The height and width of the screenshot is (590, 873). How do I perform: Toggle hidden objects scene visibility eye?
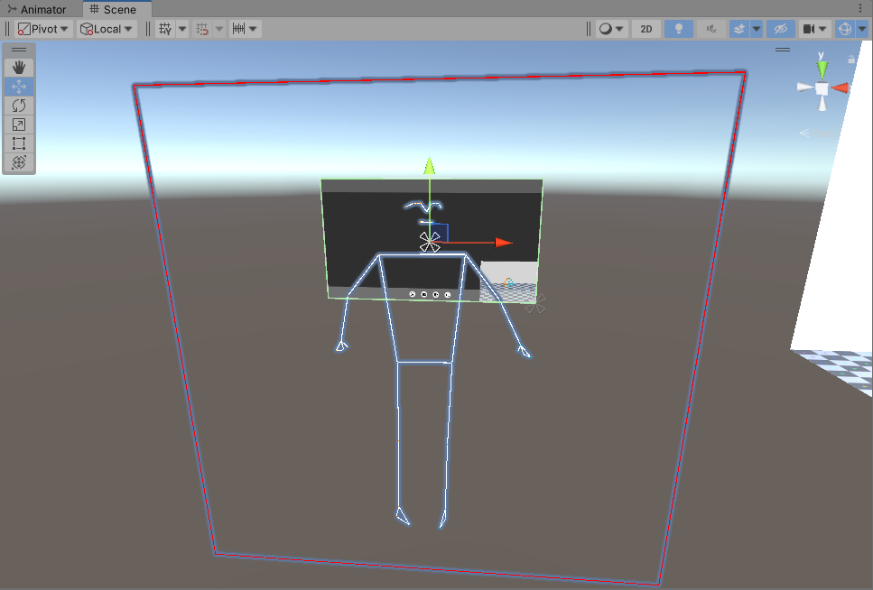click(x=781, y=29)
